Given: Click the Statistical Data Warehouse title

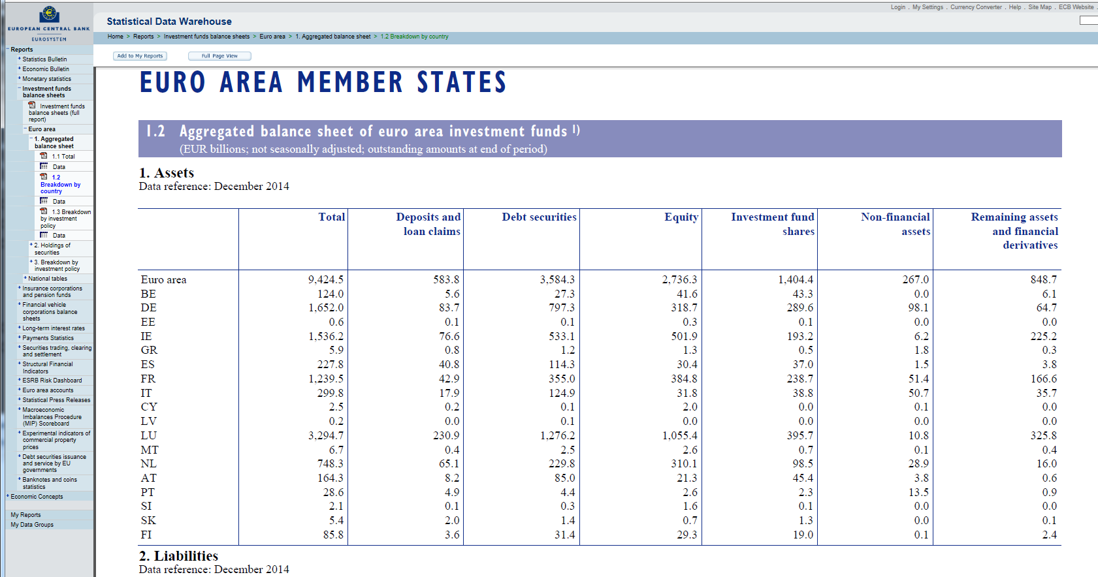Looking at the screenshot, I should coord(169,22).
